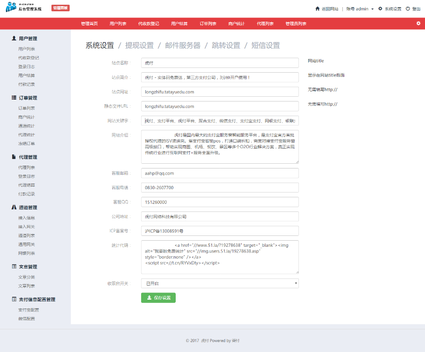Open 微信配置 in sidebar
425x352 pixels.
coord(26,318)
